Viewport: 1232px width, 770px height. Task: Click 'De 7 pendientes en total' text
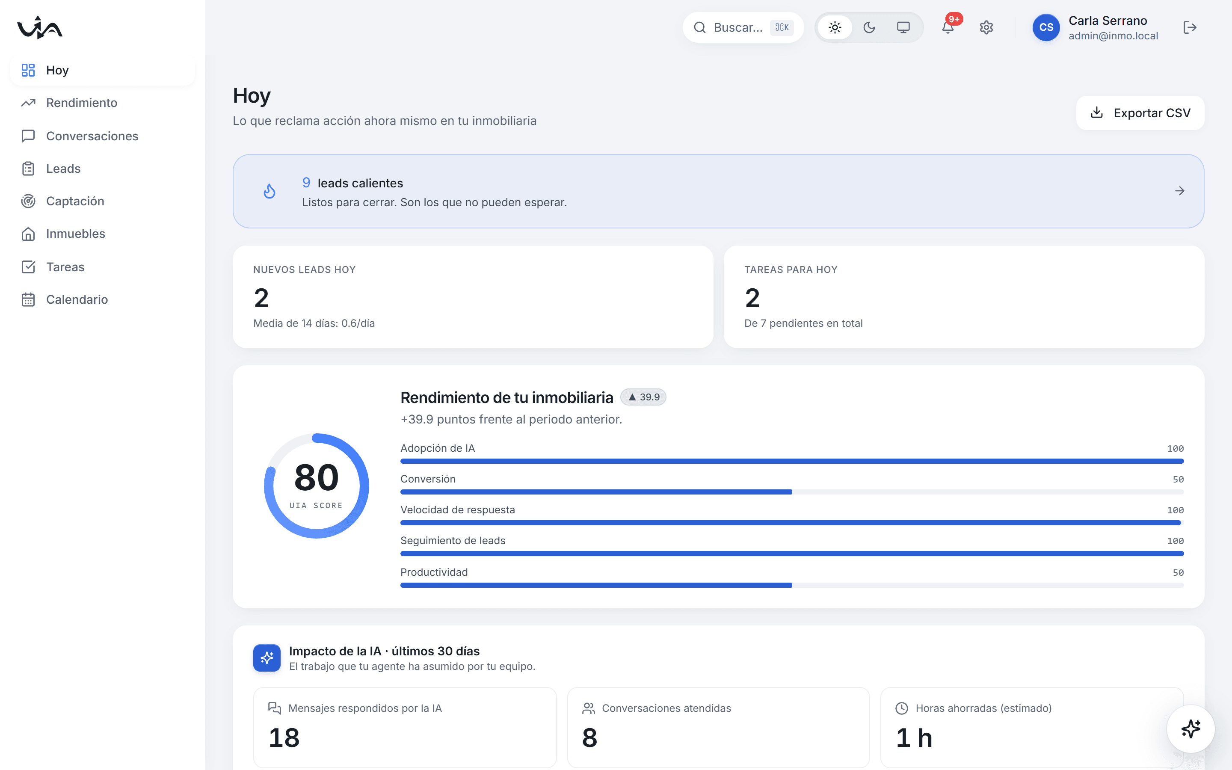pyautogui.click(x=803, y=323)
